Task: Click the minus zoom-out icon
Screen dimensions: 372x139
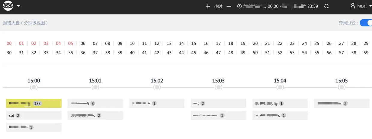Action: pyautogui.click(x=229, y=6)
